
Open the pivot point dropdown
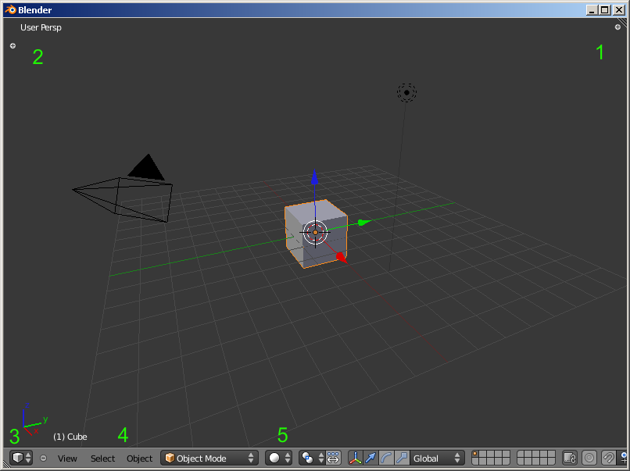coord(312,458)
